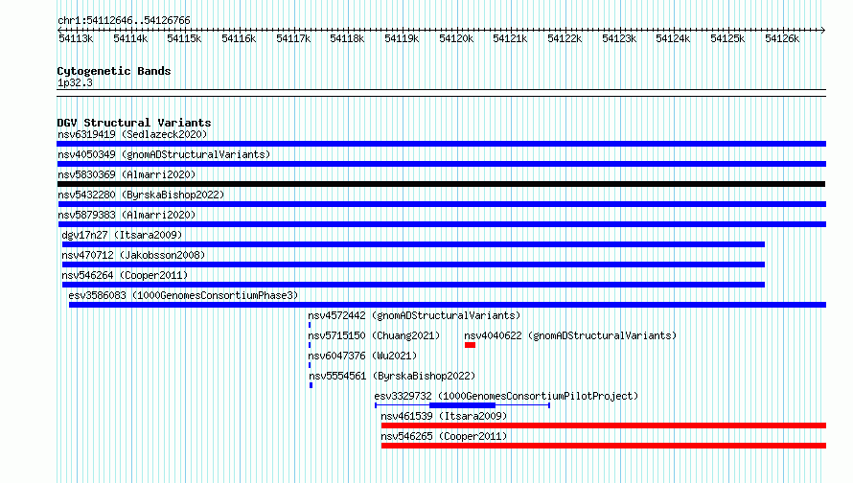Screen dimensions: 853x483
Task: Click the 54120k ruler tick label
Action: coord(456,38)
